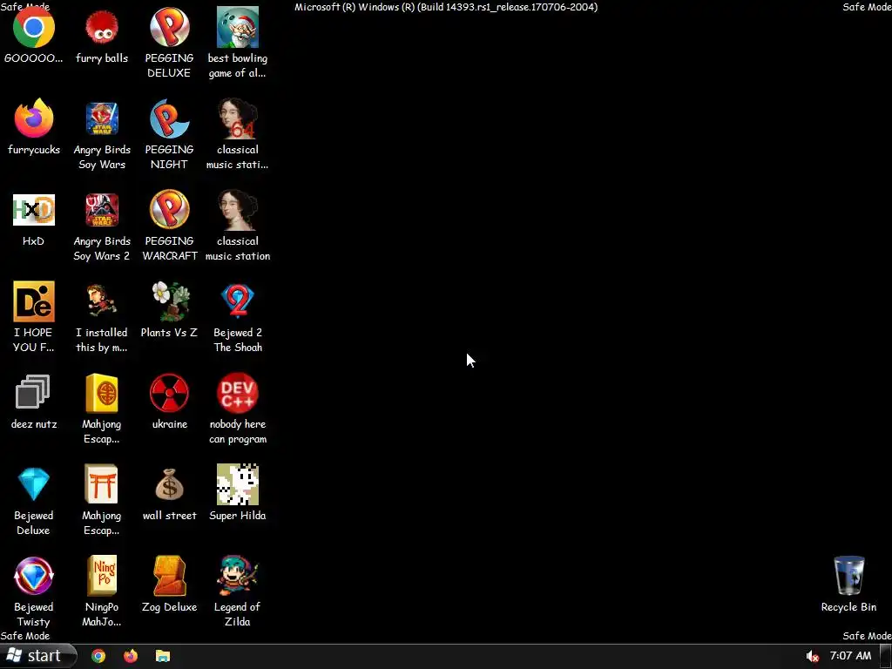
Task: Launch Chrome from the taskbar
Action: click(98, 657)
